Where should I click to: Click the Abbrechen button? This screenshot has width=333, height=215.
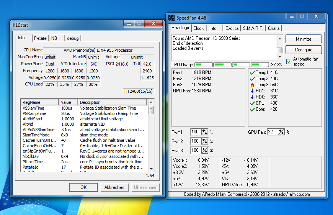click(114, 187)
